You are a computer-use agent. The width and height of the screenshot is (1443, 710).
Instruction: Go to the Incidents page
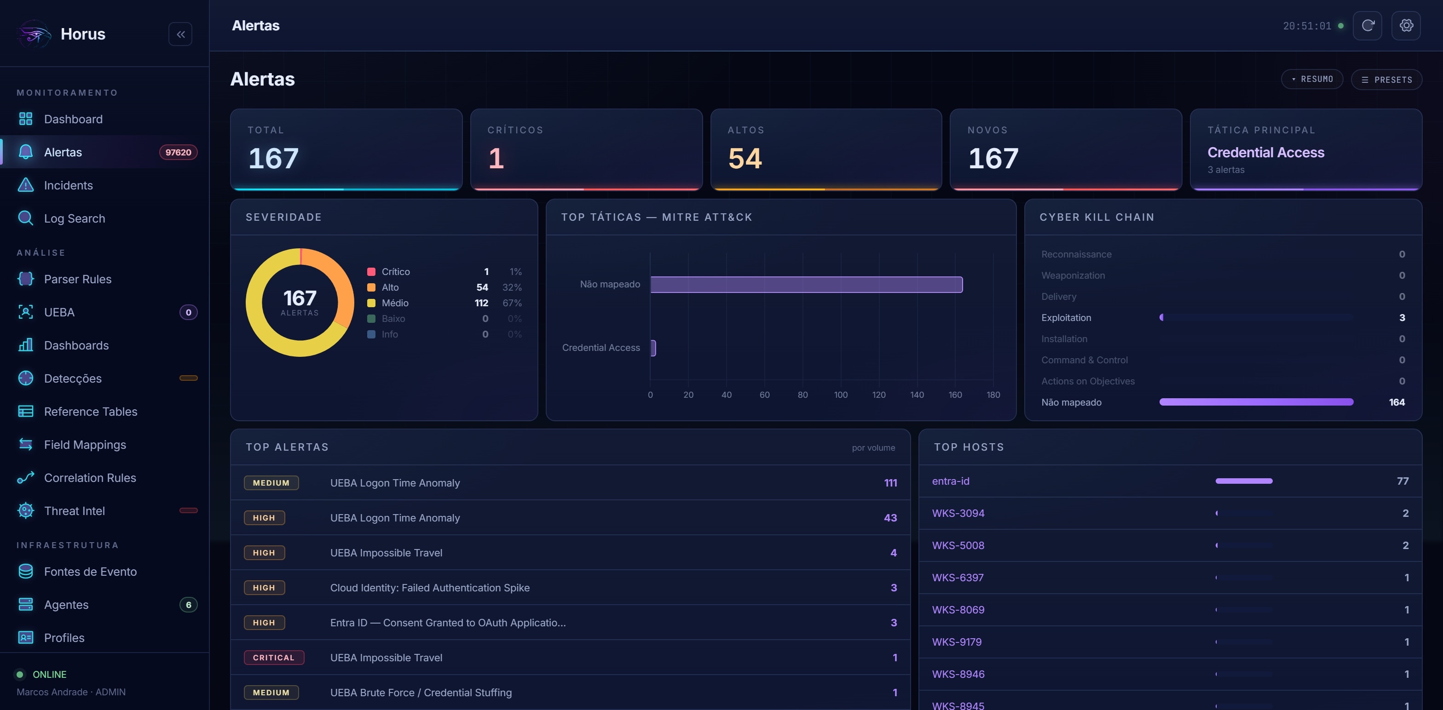105,185
